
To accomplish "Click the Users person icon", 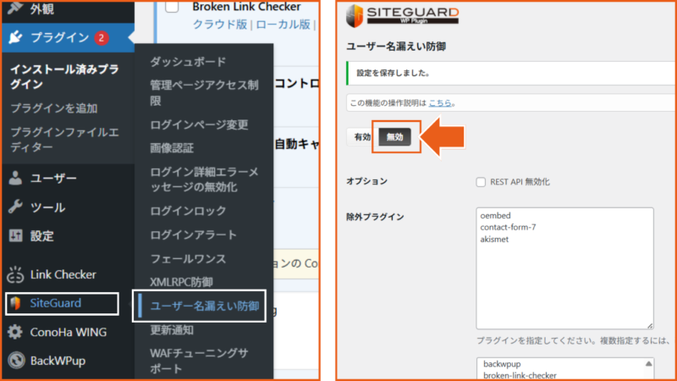I will click(15, 178).
